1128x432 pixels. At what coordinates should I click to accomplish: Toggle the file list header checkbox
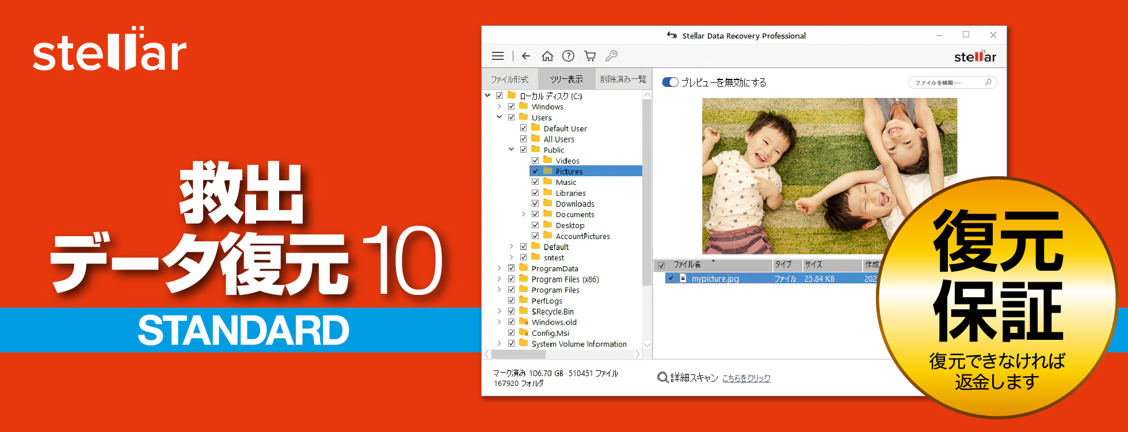661,266
